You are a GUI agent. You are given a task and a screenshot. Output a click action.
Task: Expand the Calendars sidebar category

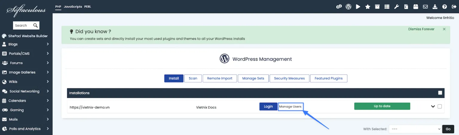coord(48,101)
